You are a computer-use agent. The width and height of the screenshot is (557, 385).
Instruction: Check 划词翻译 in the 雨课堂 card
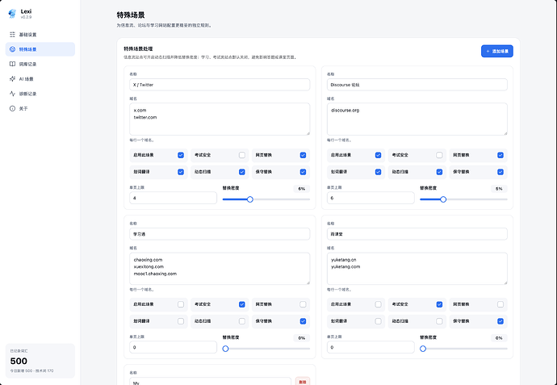[x=379, y=321]
